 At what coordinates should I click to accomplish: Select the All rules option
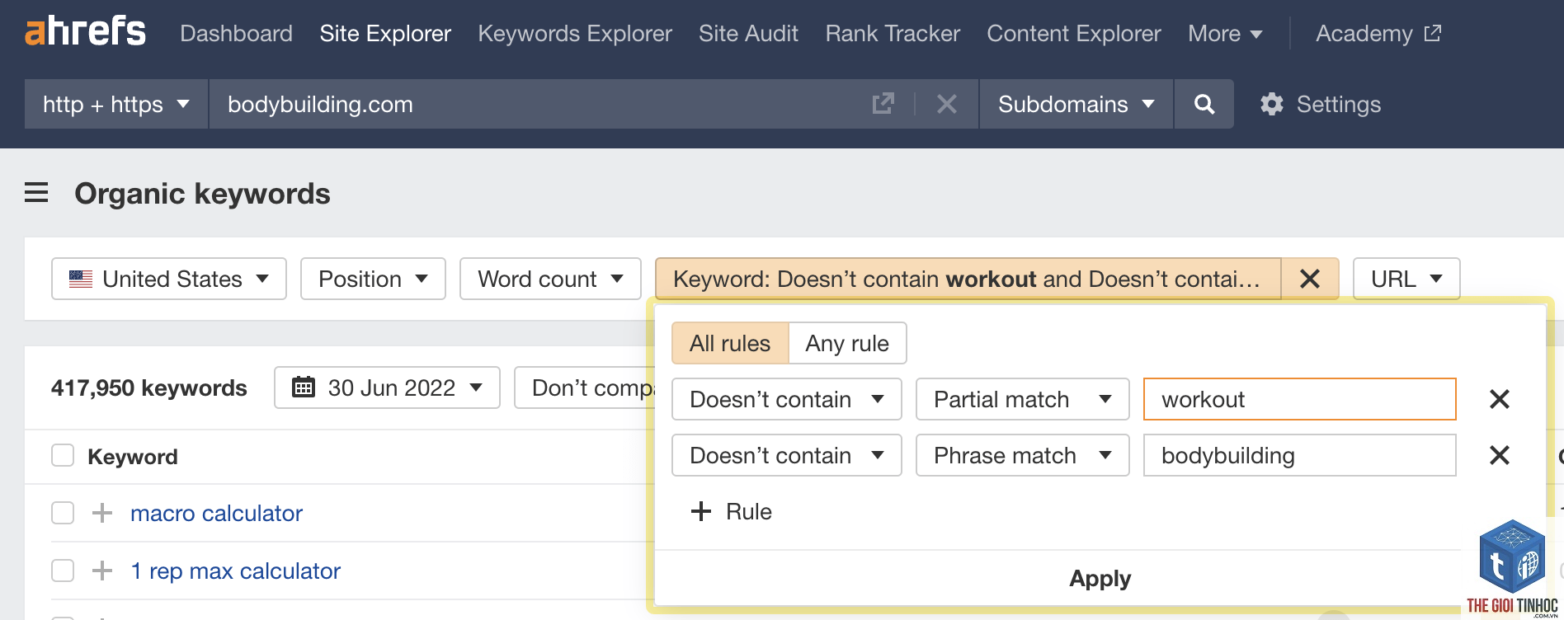click(x=730, y=343)
